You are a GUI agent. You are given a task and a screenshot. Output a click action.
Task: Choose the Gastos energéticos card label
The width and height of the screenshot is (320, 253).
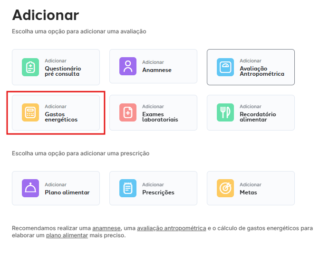pyautogui.click(x=61, y=117)
